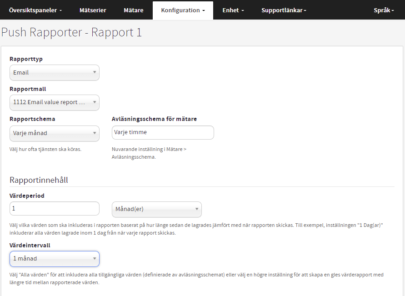Click the Rapporttyp field label
The height and width of the screenshot is (296, 405).
click(26, 59)
